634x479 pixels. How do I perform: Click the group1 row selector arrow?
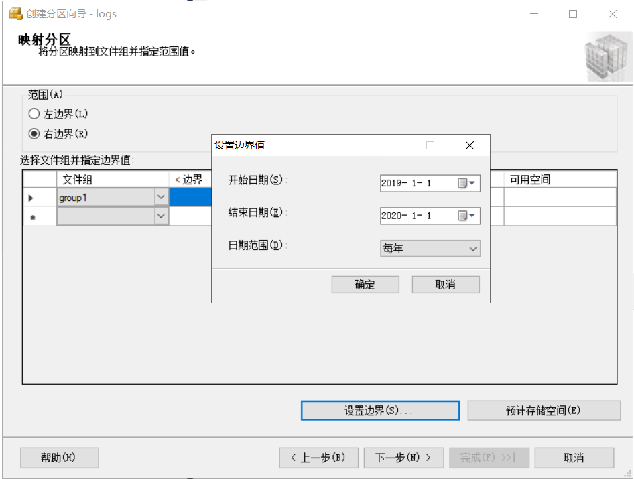tap(31, 198)
